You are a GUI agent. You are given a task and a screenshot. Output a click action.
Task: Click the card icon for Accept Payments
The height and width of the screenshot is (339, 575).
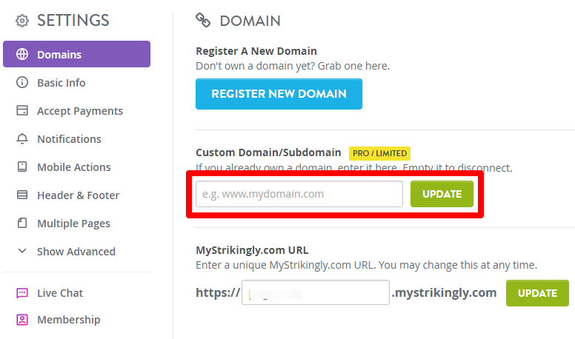pyautogui.click(x=22, y=110)
